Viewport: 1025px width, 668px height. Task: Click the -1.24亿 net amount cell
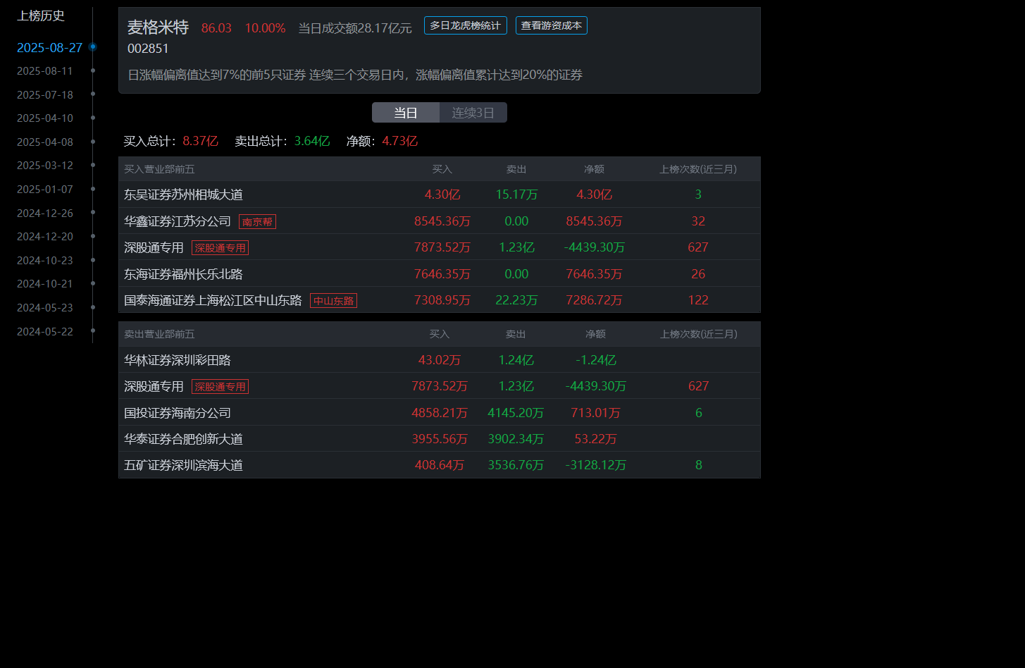[x=596, y=360]
